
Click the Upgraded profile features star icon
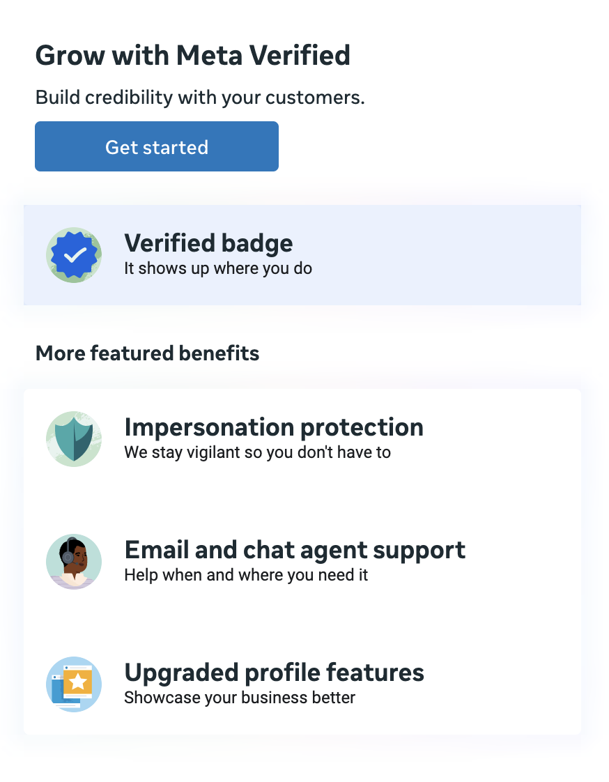click(x=74, y=684)
